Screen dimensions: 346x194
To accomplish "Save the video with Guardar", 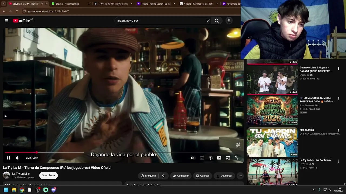I will (x=202, y=176).
